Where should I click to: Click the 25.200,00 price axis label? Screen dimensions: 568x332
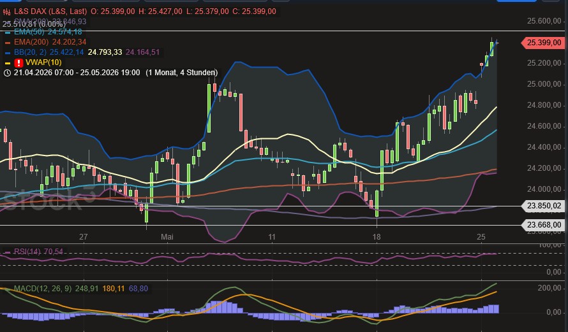(x=544, y=63)
